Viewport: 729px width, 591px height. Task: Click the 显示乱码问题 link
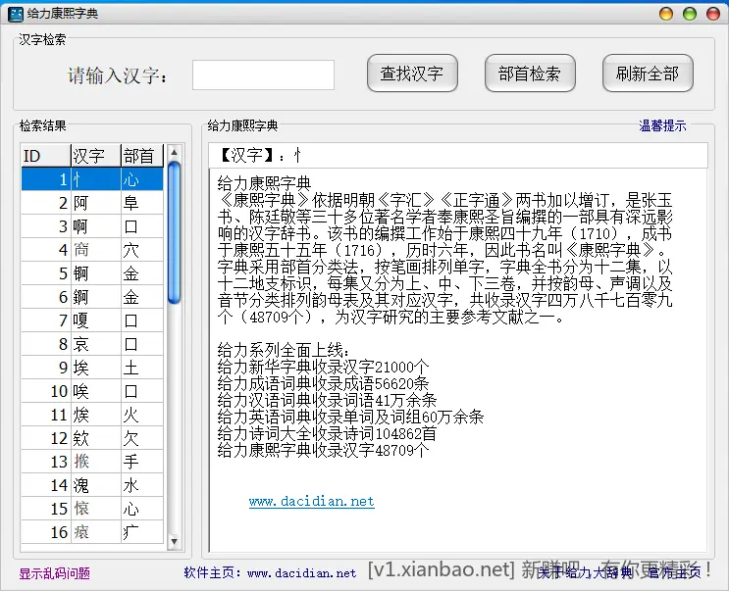[x=54, y=573]
